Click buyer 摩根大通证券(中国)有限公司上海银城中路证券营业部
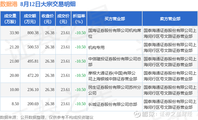This screenshot has height=120, width=198. pos(113,76)
